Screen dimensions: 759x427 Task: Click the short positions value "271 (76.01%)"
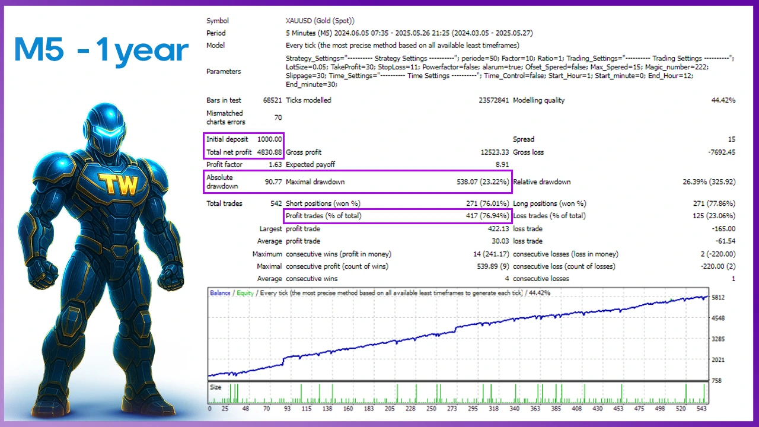click(487, 203)
